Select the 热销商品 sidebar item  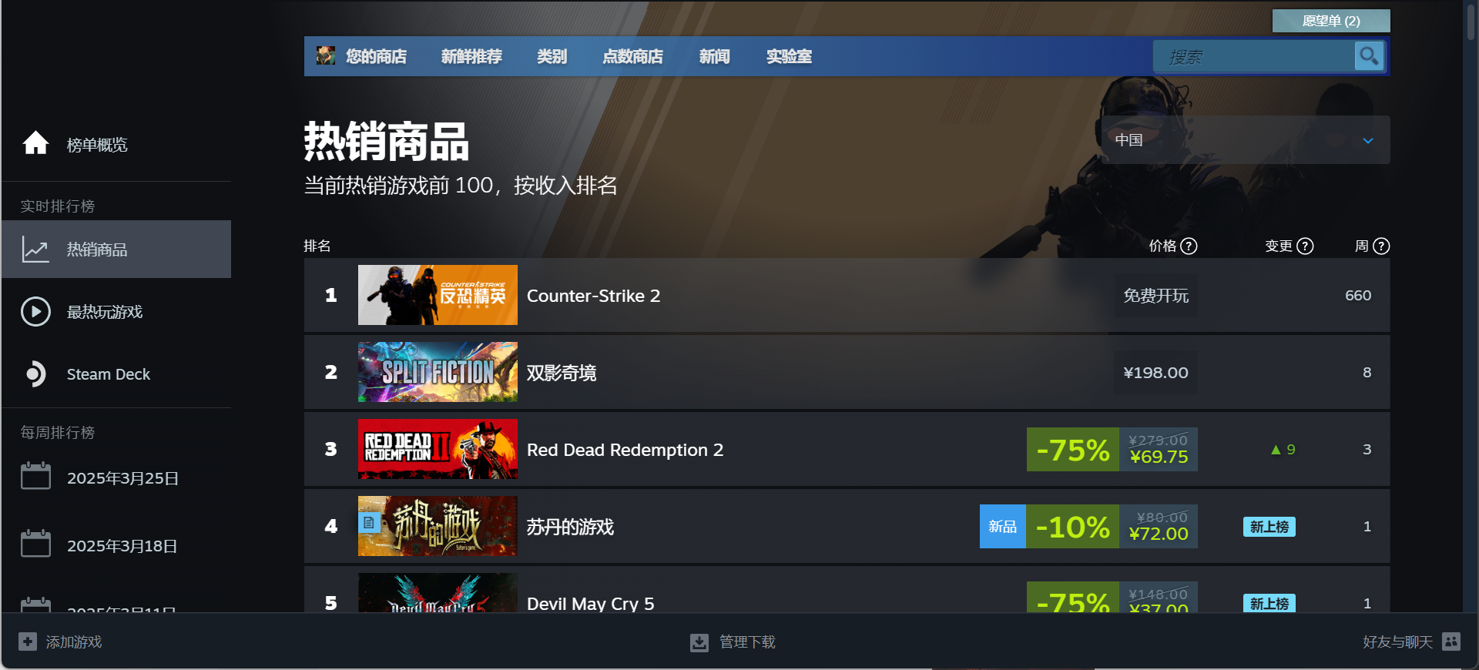pyautogui.click(x=116, y=250)
